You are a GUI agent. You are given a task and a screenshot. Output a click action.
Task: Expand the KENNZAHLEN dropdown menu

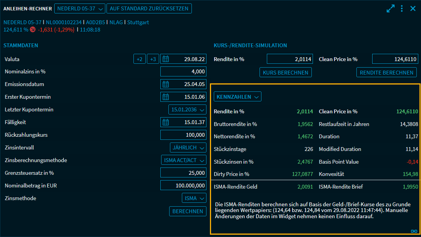(x=238, y=97)
